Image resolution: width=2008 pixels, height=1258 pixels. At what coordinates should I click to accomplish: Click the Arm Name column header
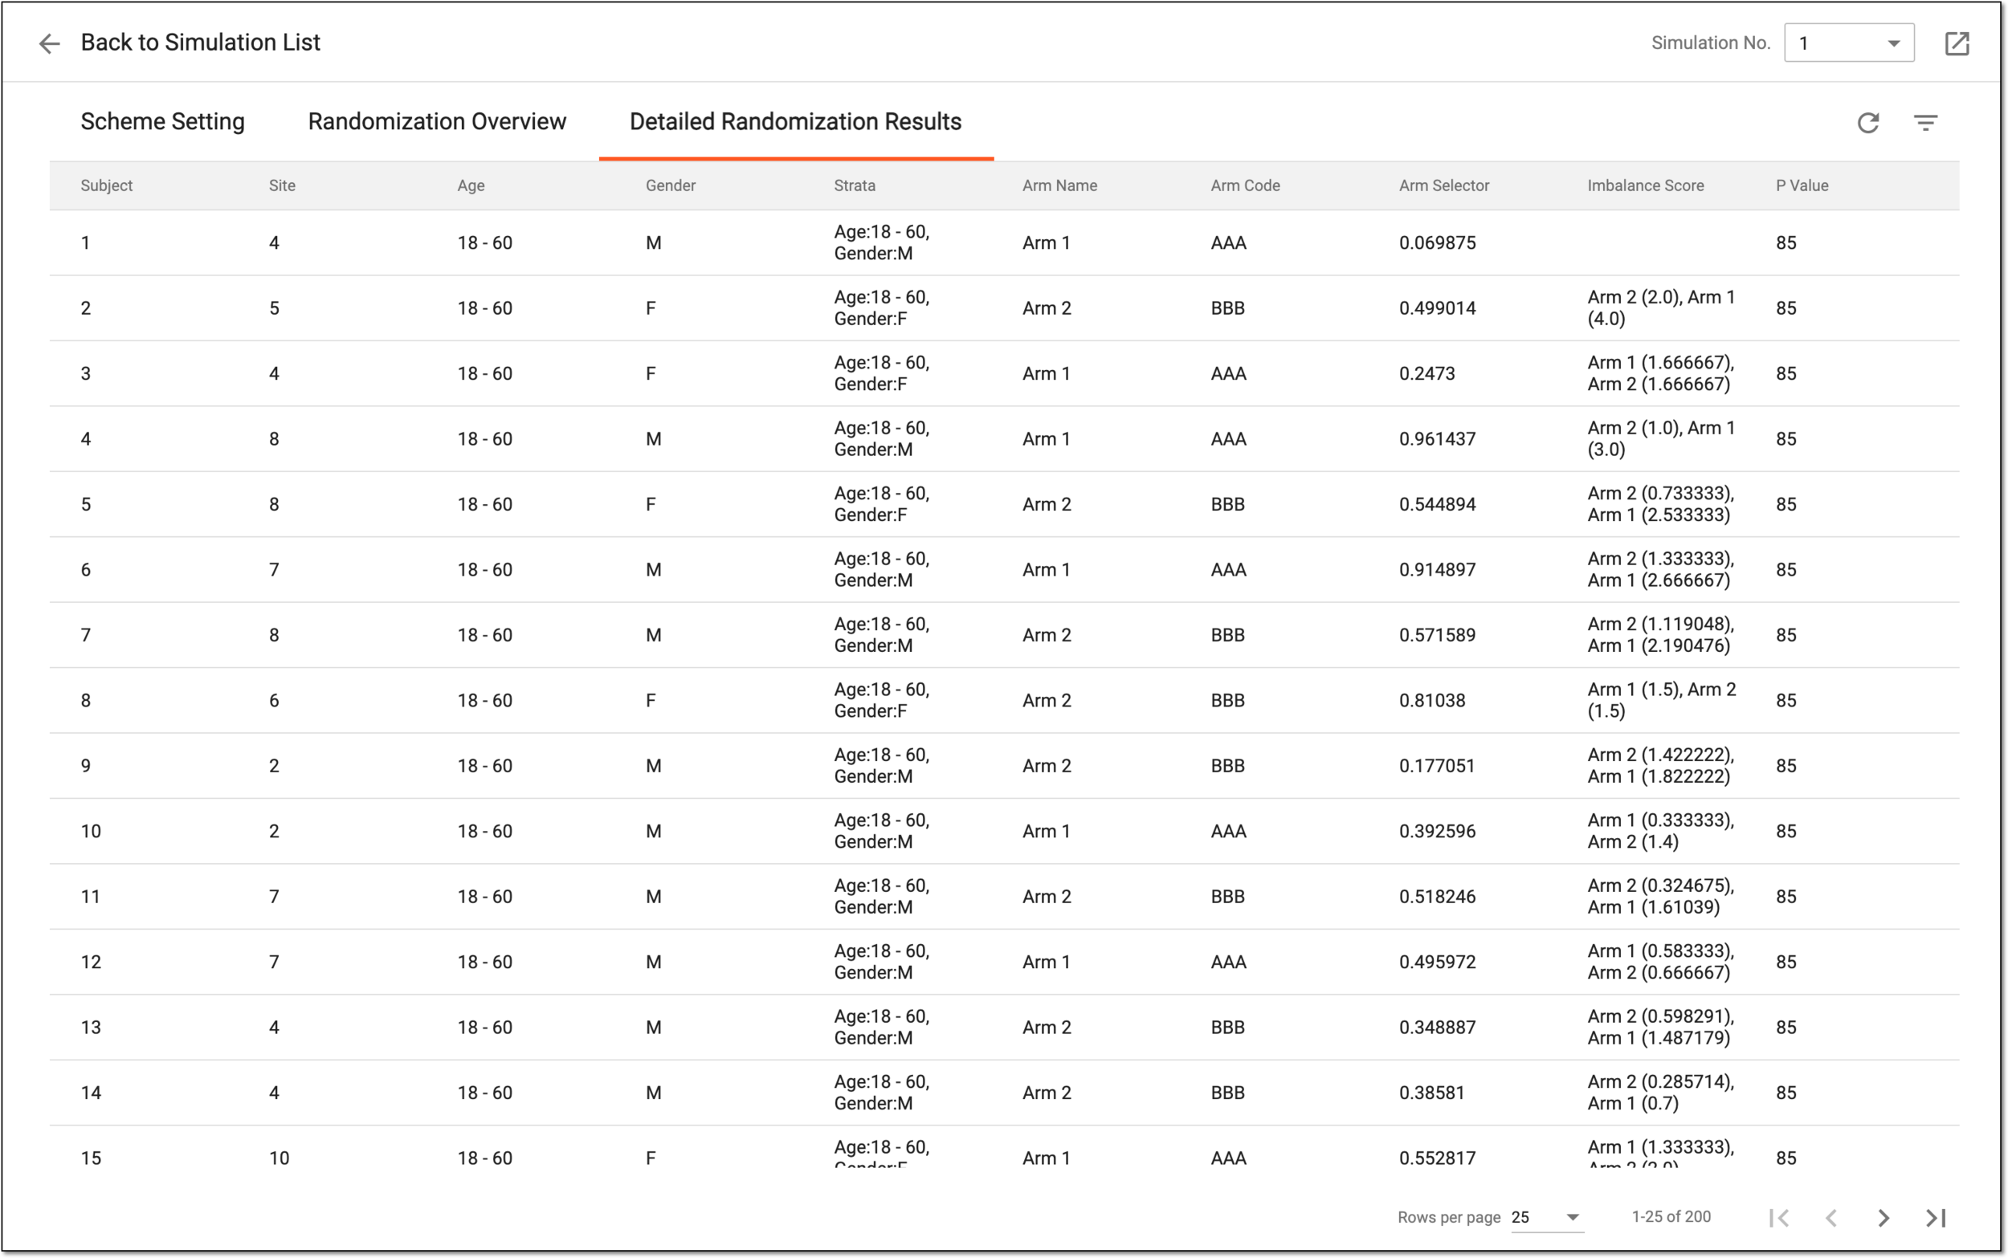click(1059, 185)
